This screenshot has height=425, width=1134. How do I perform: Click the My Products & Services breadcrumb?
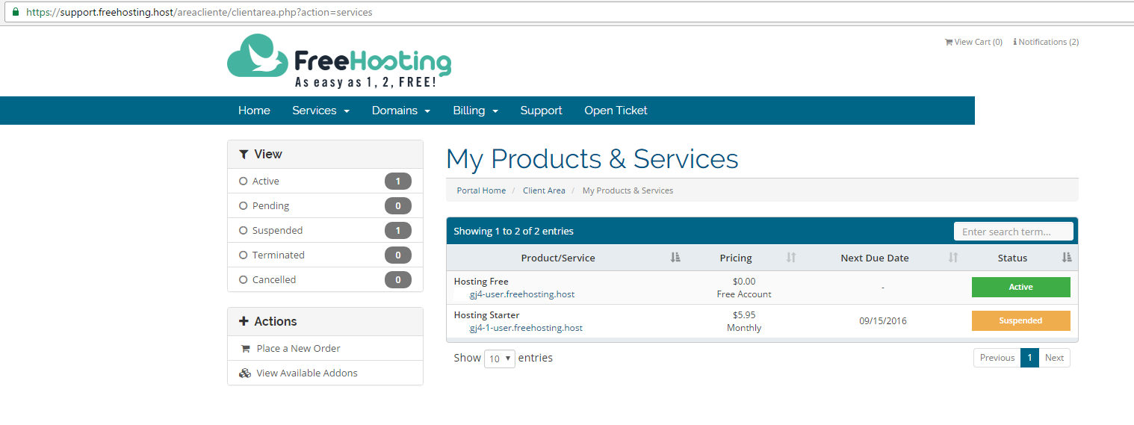click(x=628, y=190)
